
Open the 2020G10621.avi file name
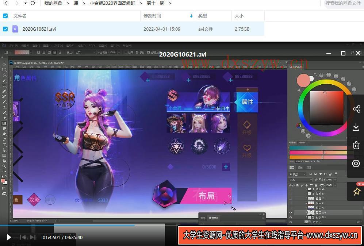pyautogui.click(x=39, y=29)
